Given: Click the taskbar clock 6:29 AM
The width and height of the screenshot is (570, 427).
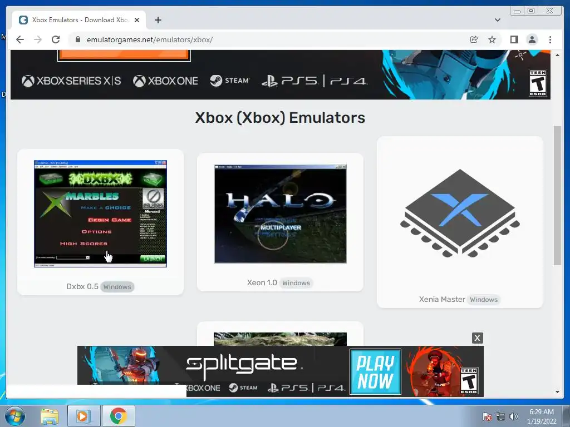Looking at the screenshot, I should click(542, 416).
